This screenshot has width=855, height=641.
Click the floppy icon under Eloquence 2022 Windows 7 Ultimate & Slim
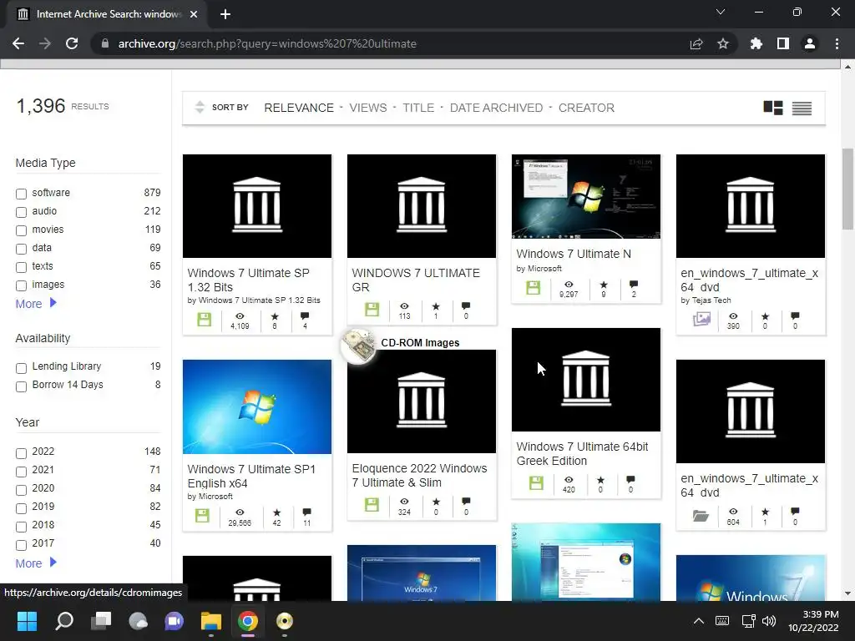pos(372,504)
